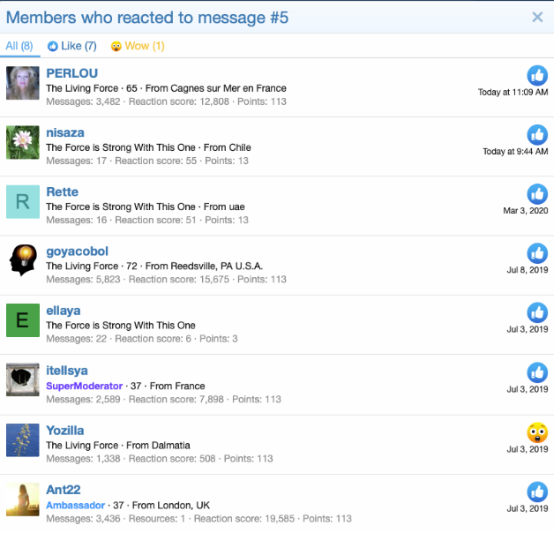This screenshot has width=554, height=533.
Task: Click goyacobol's lightbulb head avatar
Action: [23, 260]
